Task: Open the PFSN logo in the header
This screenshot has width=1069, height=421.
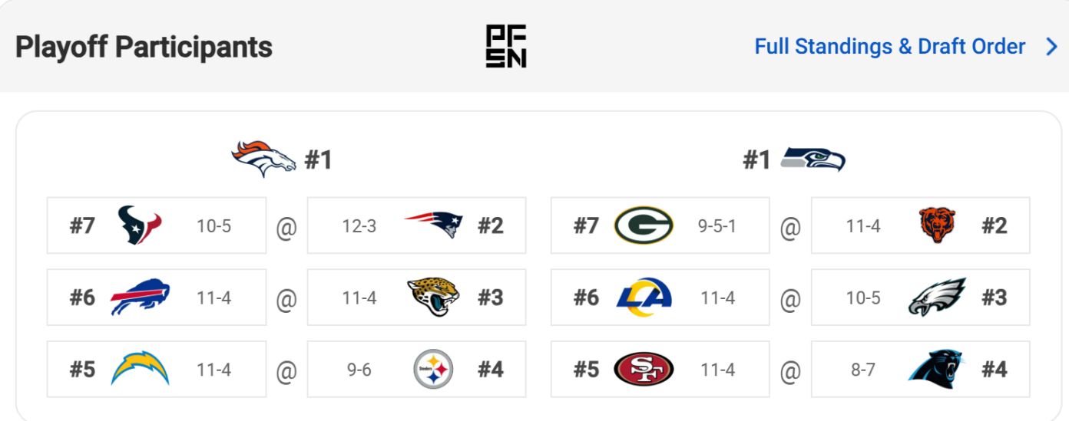Action: click(x=506, y=46)
